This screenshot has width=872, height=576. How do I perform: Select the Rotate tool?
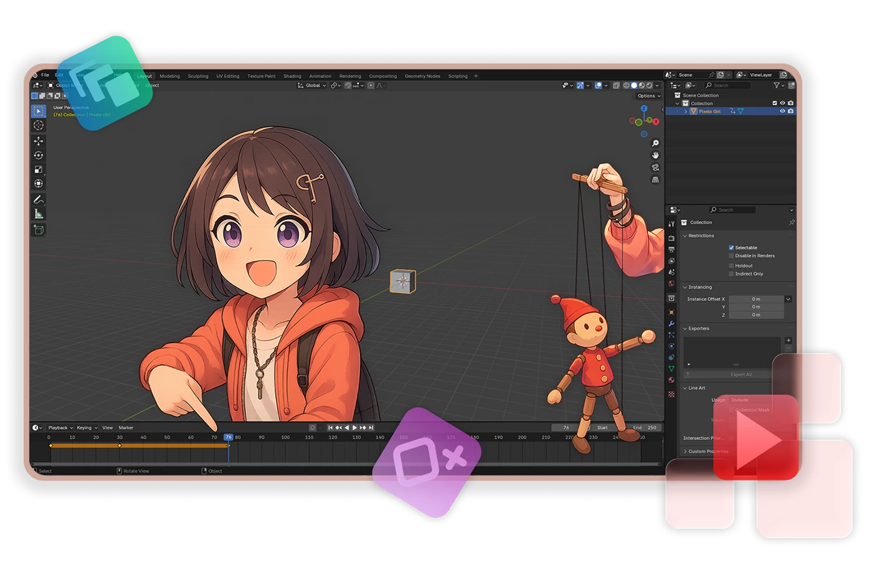[39, 156]
